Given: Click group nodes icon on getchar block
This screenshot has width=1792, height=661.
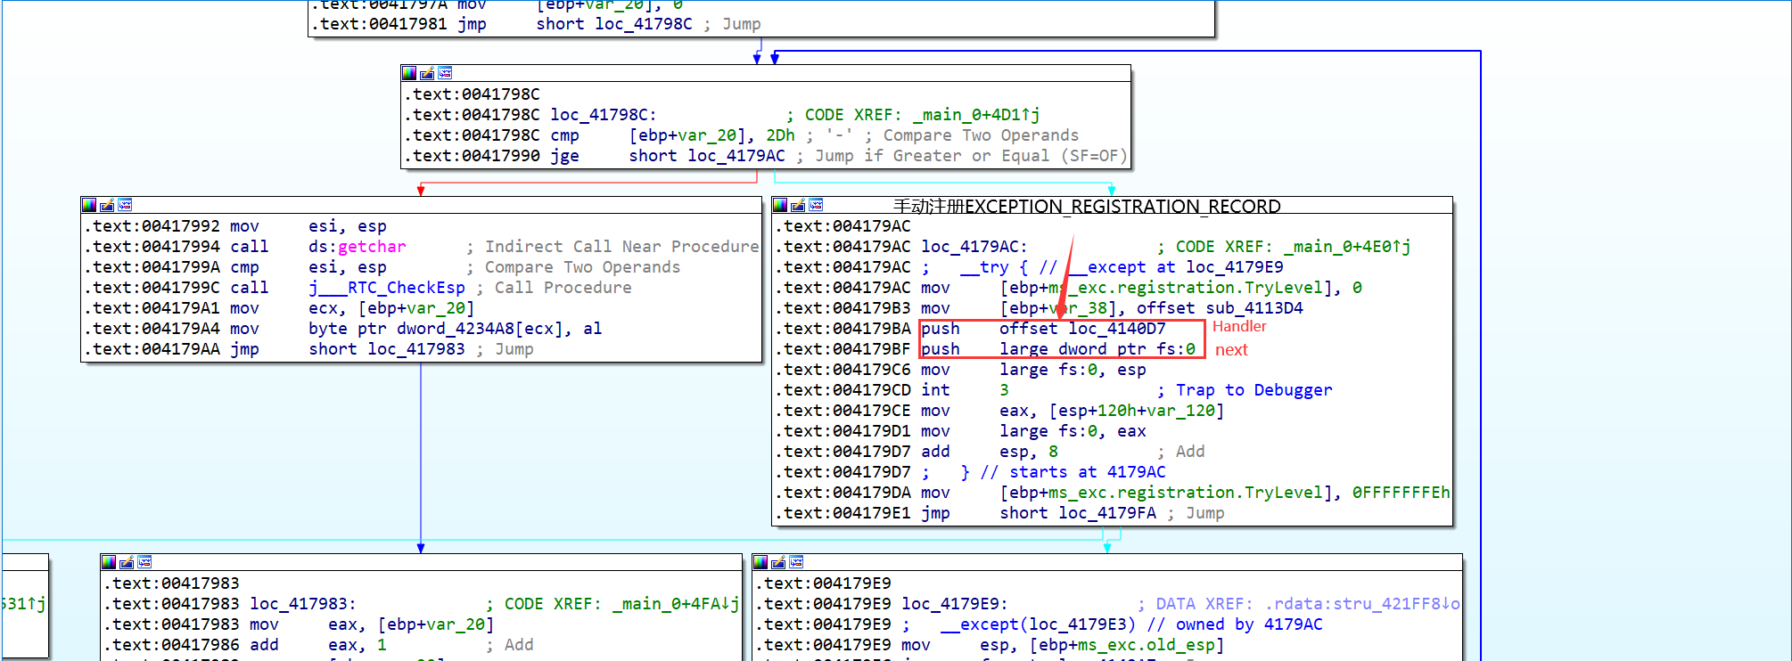Looking at the screenshot, I should [x=125, y=205].
